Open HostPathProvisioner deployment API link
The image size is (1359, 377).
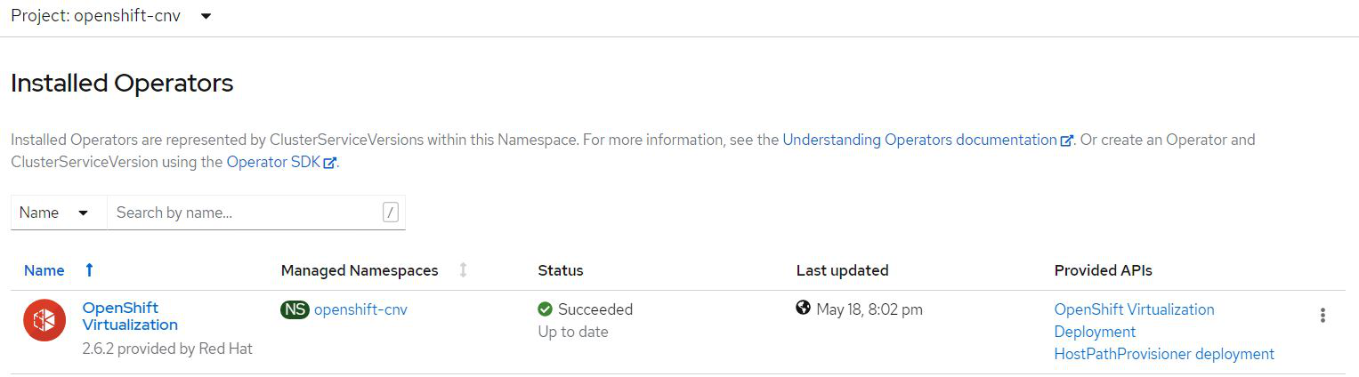click(x=1163, y=354)
